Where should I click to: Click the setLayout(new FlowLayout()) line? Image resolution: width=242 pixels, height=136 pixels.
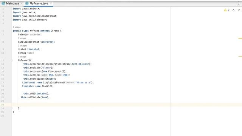click(x=45, y=71)
